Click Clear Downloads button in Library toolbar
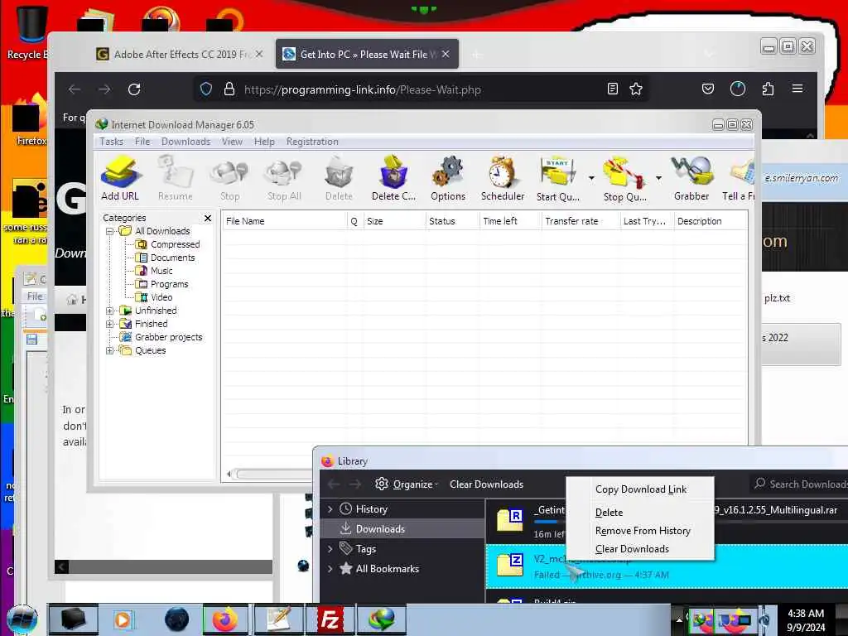This screenshot has width=848, height=636. (486, 484)
